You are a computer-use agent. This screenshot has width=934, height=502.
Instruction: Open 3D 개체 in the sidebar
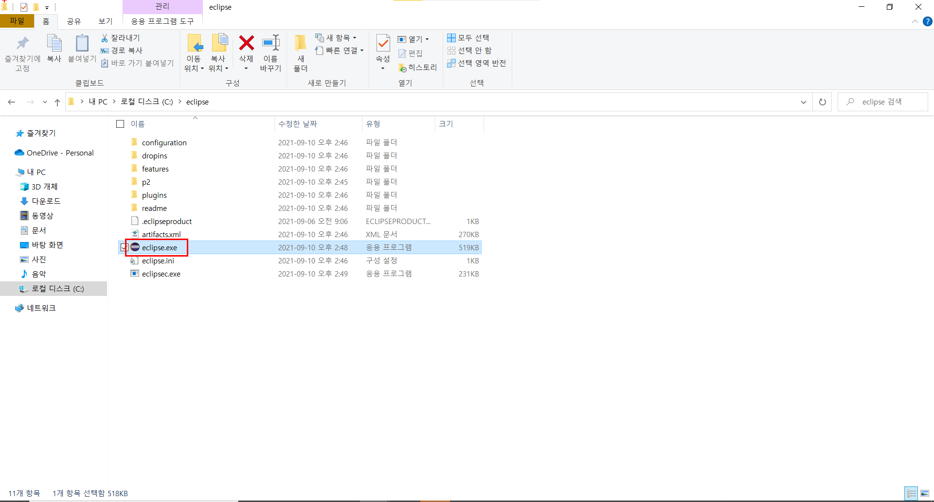coord(39,187)
